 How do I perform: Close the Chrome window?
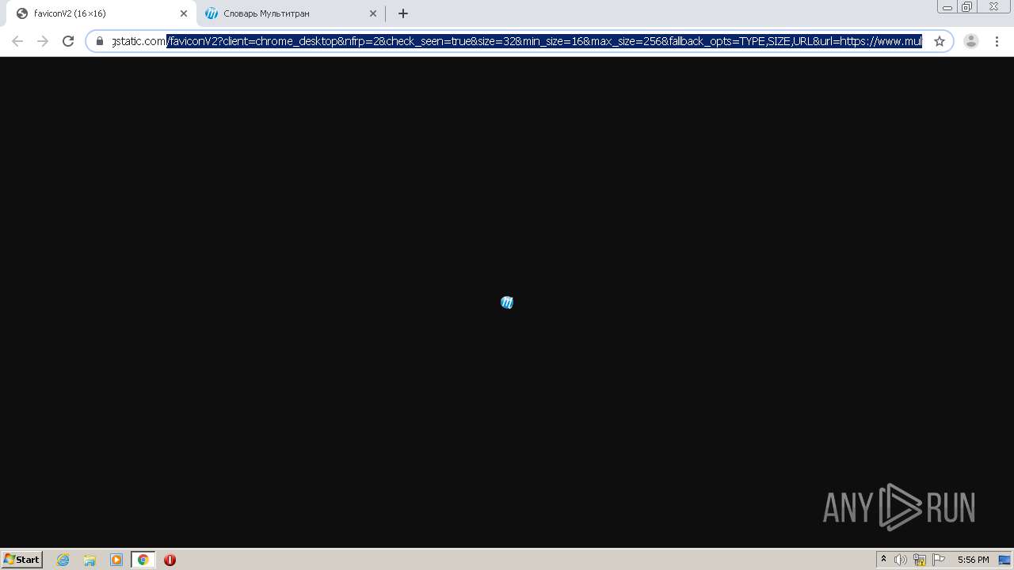click(x=994, y=7)
